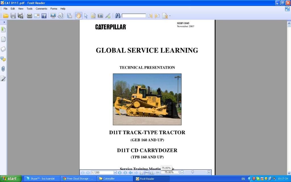Open the View menu
The width and height of the screenshot is (291, 182).
pyautogui.click(x=21, y=9)
